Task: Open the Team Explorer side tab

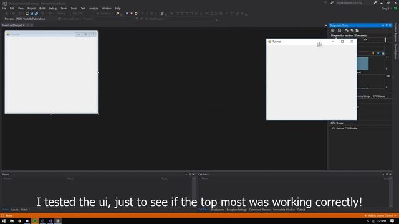Action: click(395, 52)
